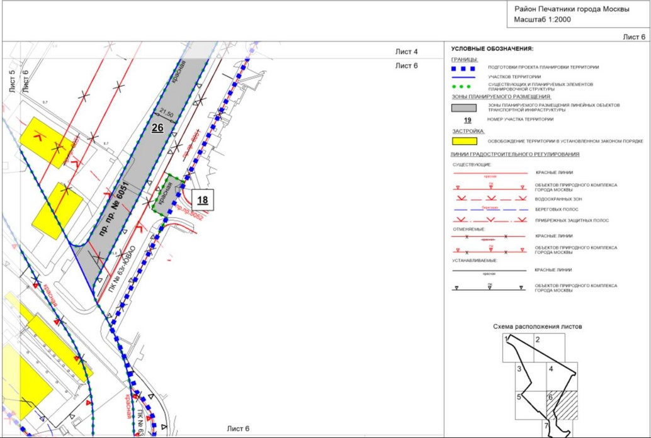Select sheet 7 in the sheet layout scheme
Image resolution: width=651 pixels, height=438 pixels.
point(558,428)
